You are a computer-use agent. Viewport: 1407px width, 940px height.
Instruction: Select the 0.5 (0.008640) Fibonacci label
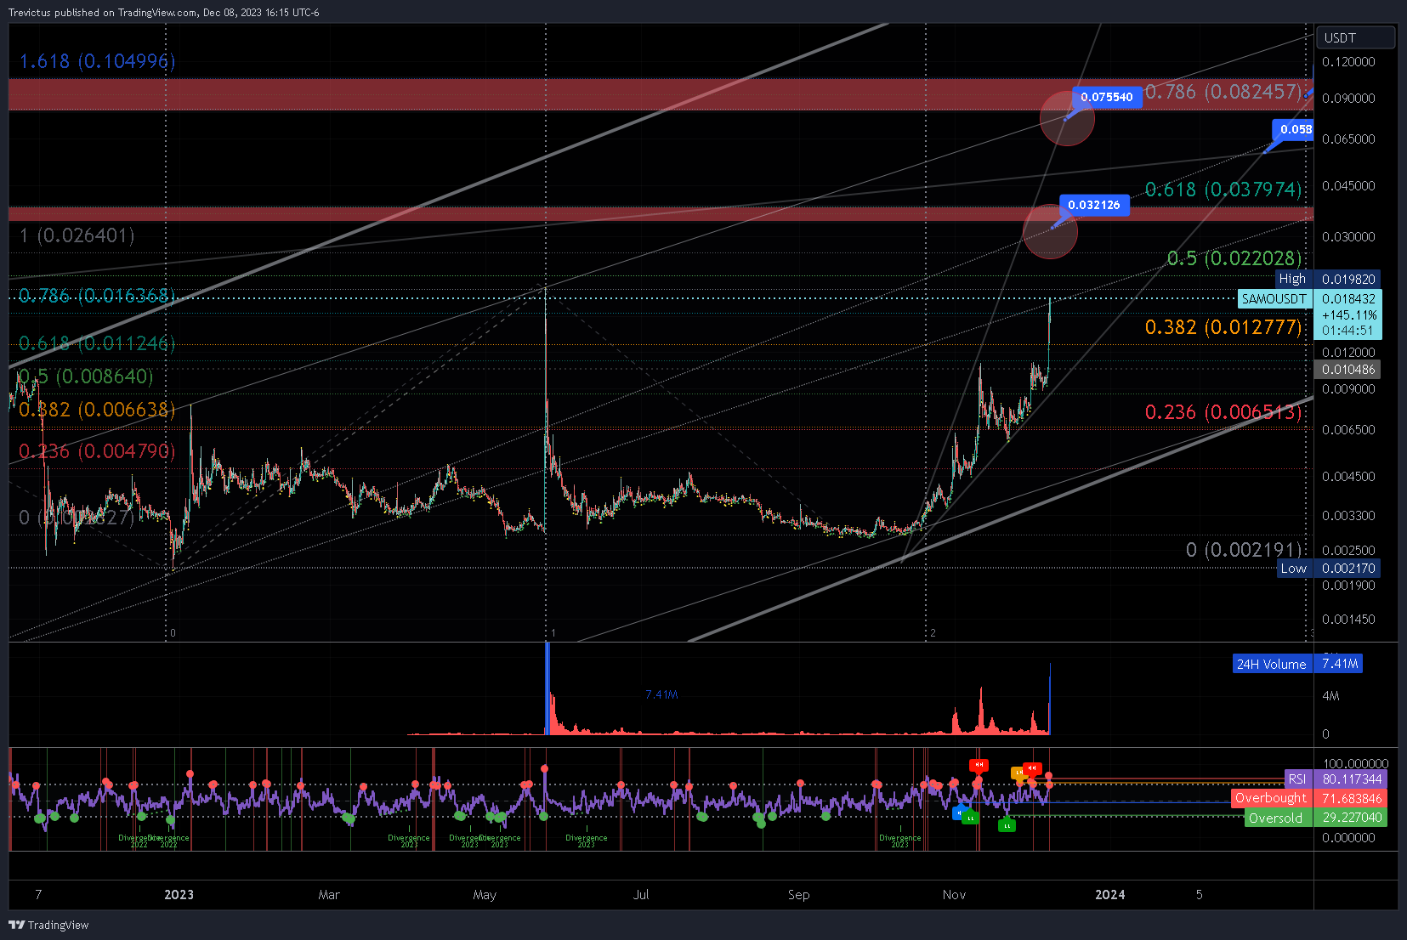point(86,377)
